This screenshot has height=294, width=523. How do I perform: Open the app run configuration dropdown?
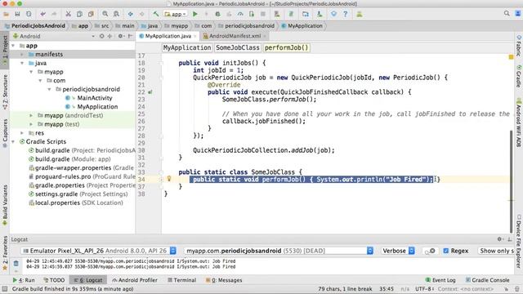(x=175, y=14)
